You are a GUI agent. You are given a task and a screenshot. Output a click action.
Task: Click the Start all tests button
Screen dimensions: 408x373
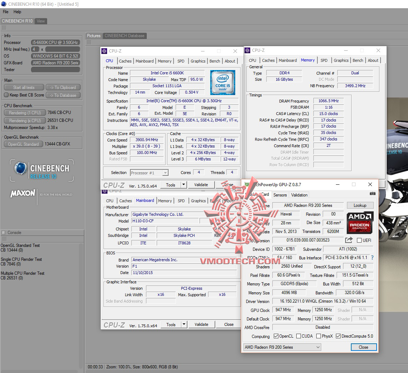24,88
